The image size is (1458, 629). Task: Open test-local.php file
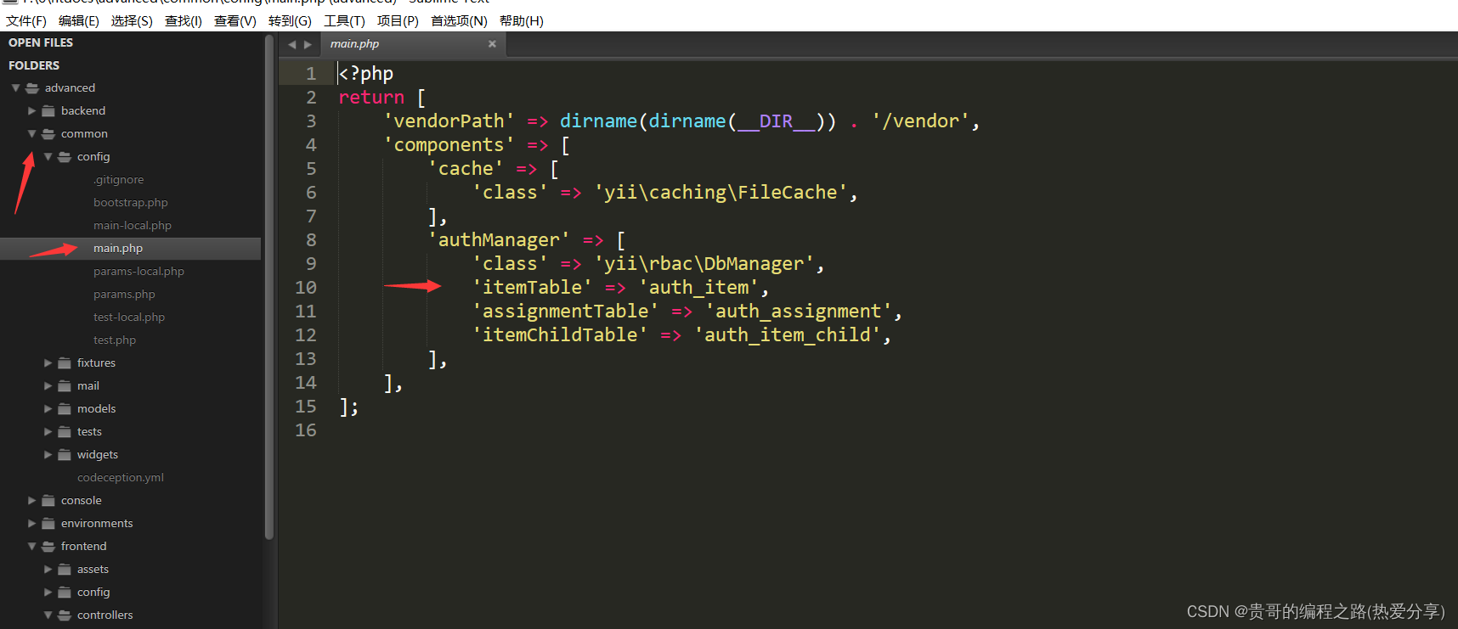coord(129,317)
